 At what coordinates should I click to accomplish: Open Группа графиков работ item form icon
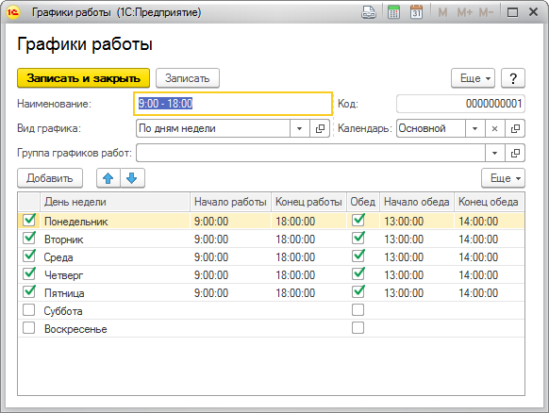(515, 153)
